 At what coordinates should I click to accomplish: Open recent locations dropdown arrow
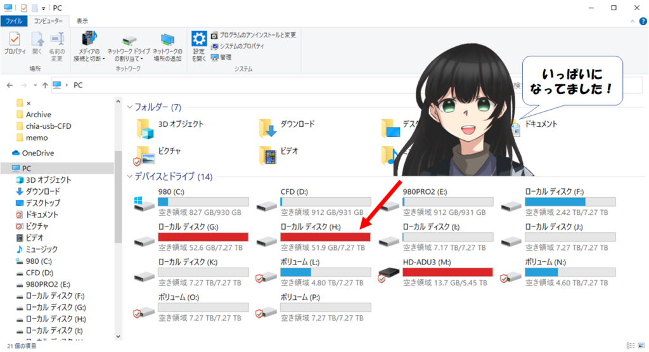(x=35, y=86)
